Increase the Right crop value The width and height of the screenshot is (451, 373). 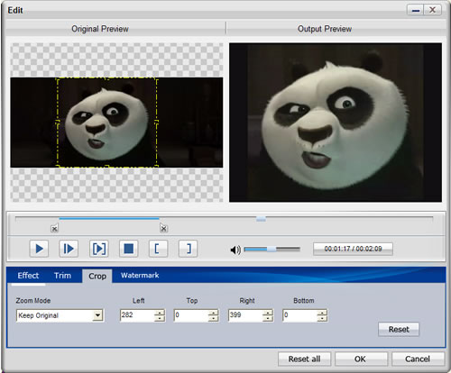click(268, 313)
